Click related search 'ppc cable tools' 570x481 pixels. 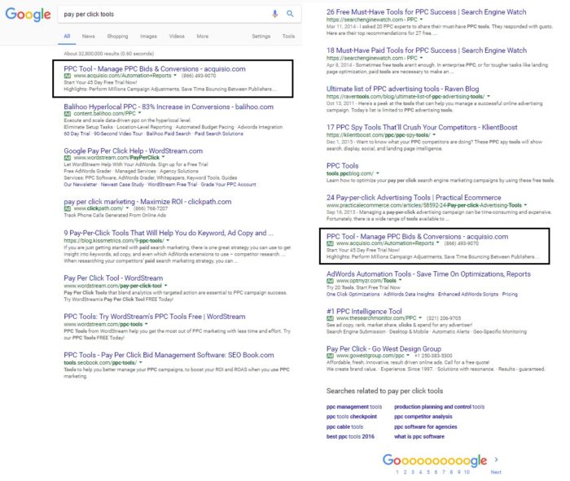[x=344, y=426]
